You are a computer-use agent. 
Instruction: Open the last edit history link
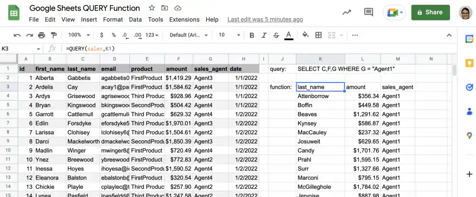coord(265,20)
